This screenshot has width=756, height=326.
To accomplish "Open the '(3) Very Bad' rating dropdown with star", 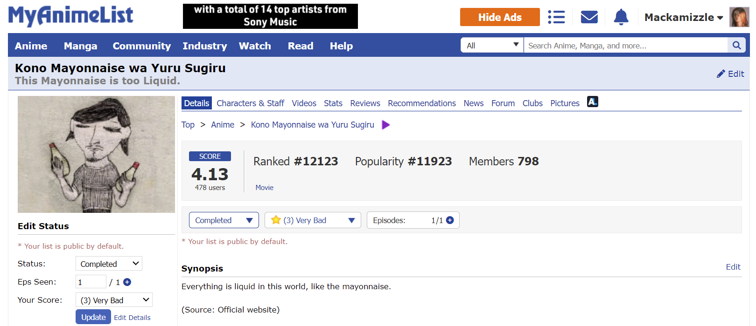I will (x=313, y=220).
